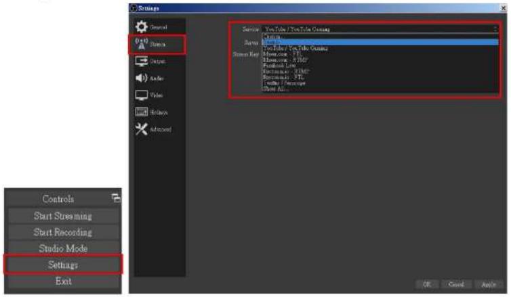511x297 pixels.
Task: Open Audio settings speaker icon
Action: [x=142, y=78]
